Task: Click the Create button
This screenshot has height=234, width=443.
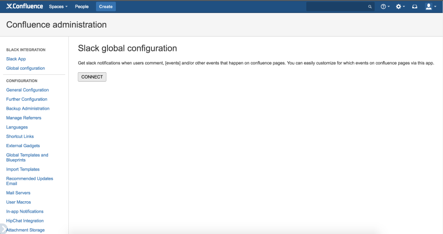Action: 106,6
